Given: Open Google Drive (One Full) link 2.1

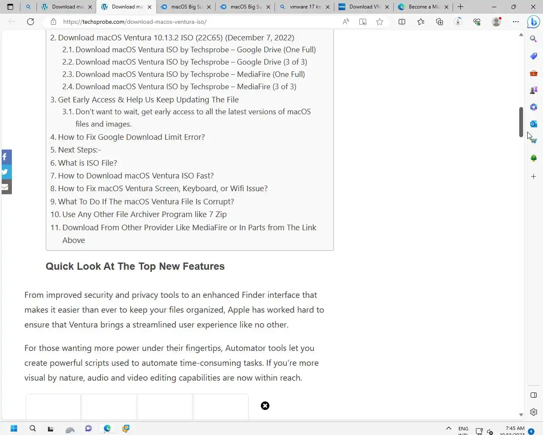Looking at the screenshot, I should 196,50.
